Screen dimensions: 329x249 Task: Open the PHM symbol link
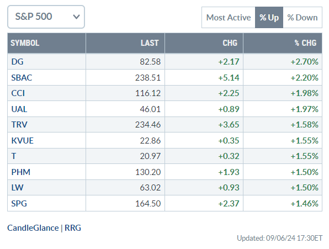[x=21, y=172]
